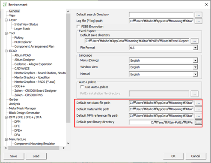The height and width of the screenshot is (163, 211).
Task: Confirm with the OK button
Action: pos(173,156)
